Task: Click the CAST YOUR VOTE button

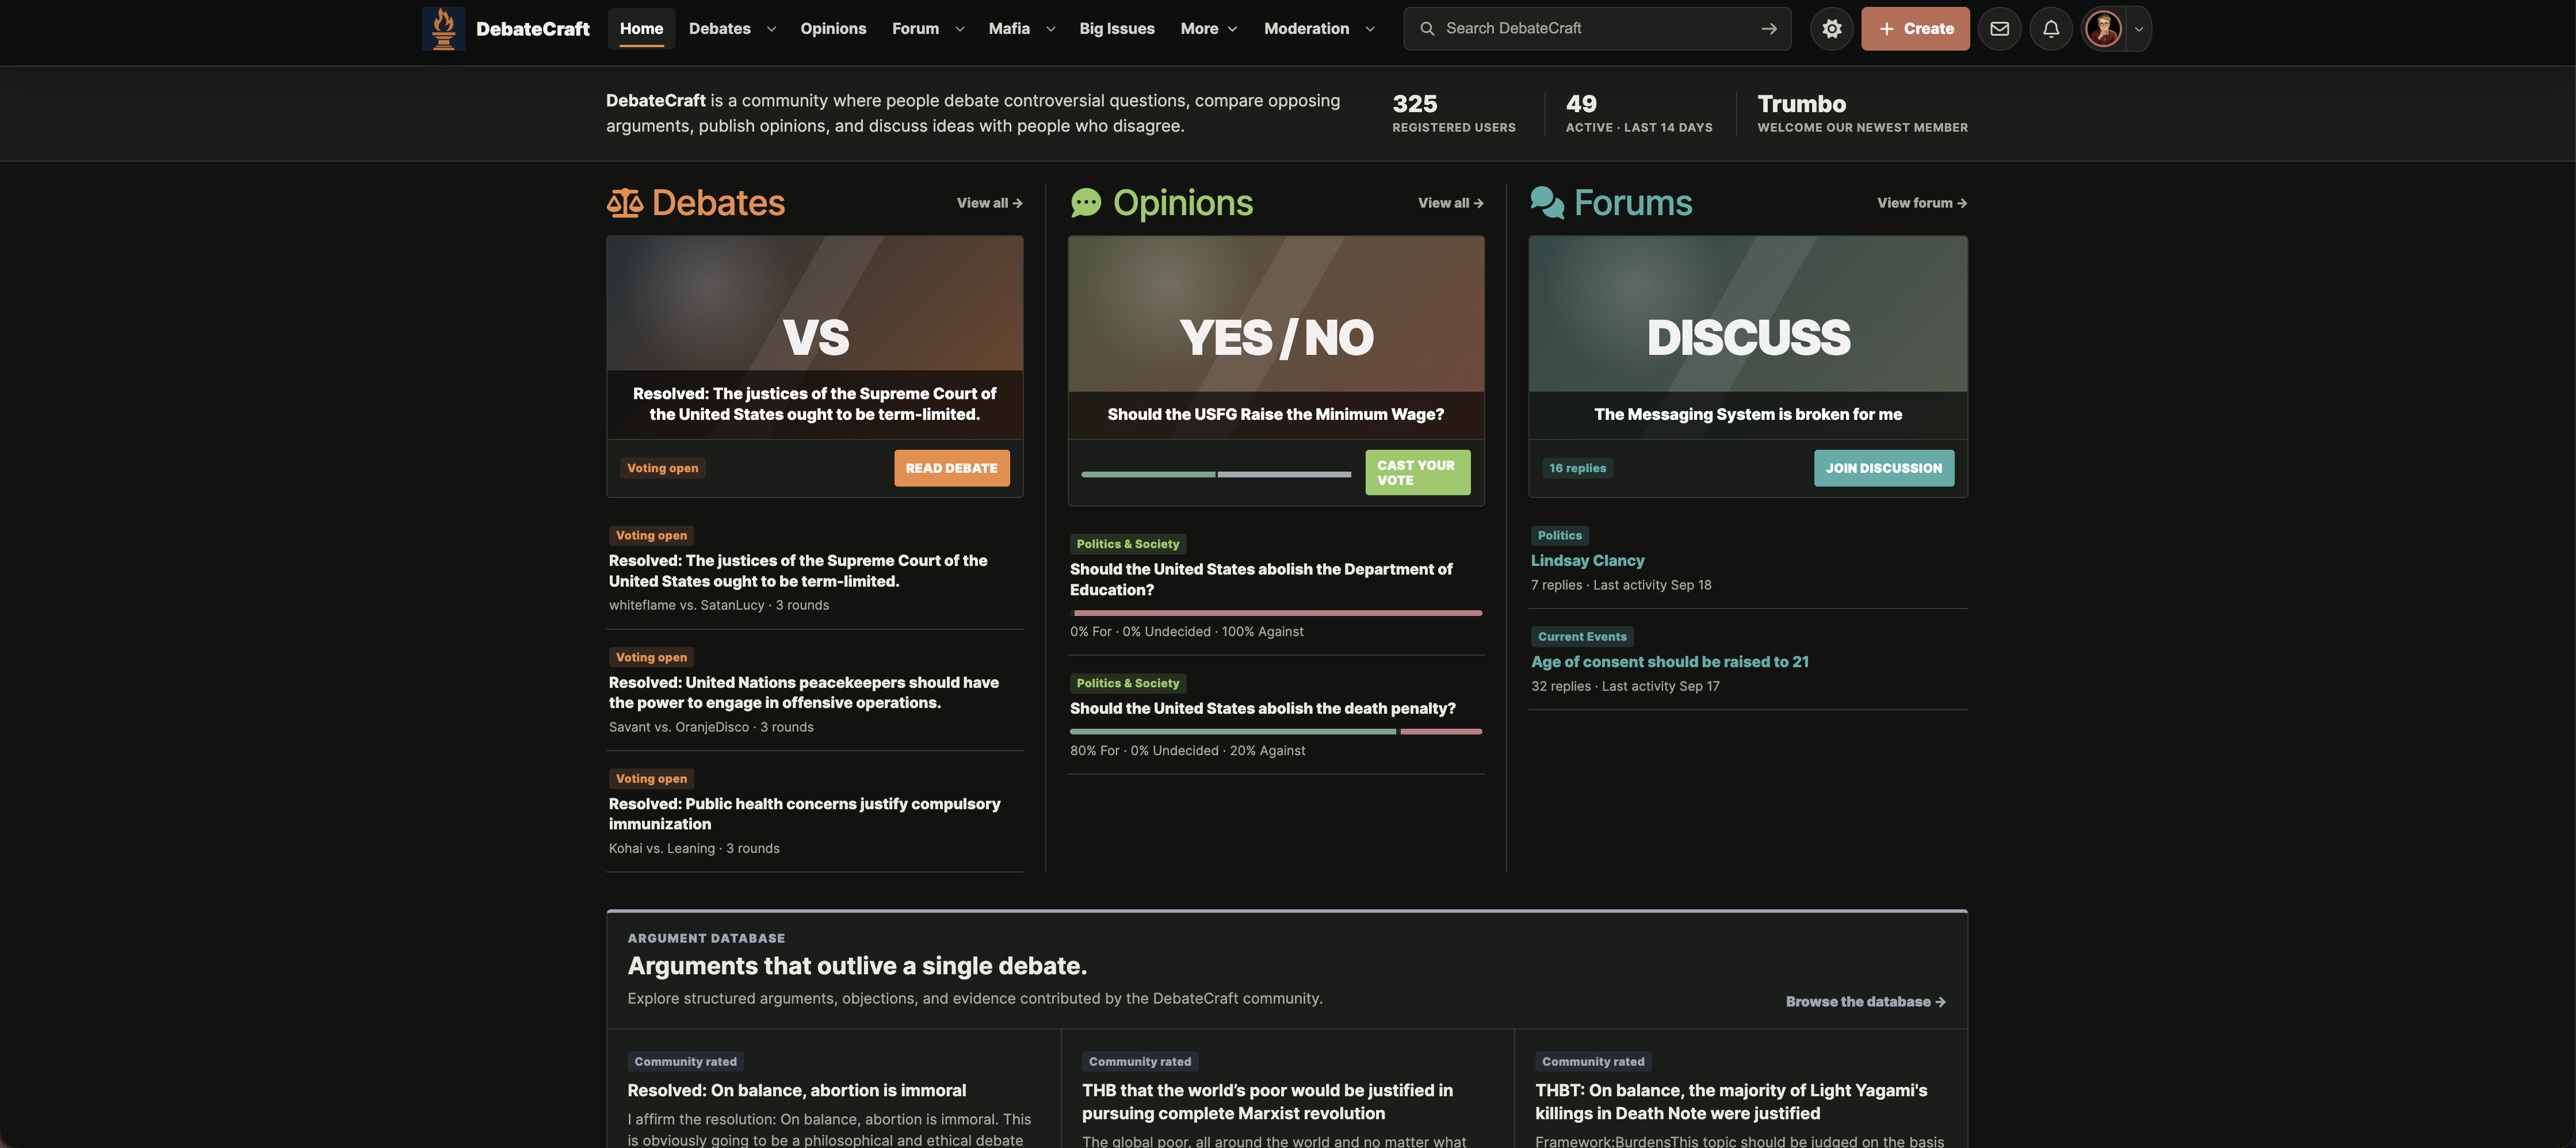Action: 1417,472
